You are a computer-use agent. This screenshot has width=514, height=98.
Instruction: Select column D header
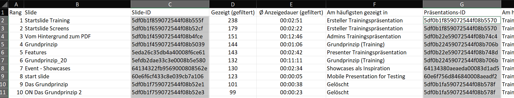point(233,4)
